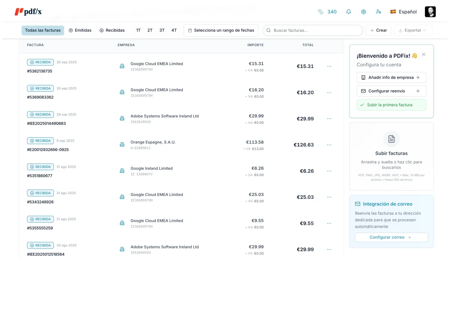Expand the Exportar dropdown
The image size is (450, 322).
(413, 30)
